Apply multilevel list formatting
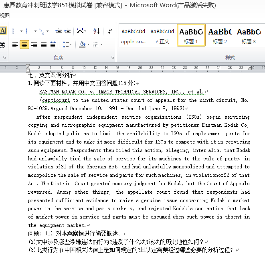The height and width of the screenshot is (257, 265). (x=42, y=31)
